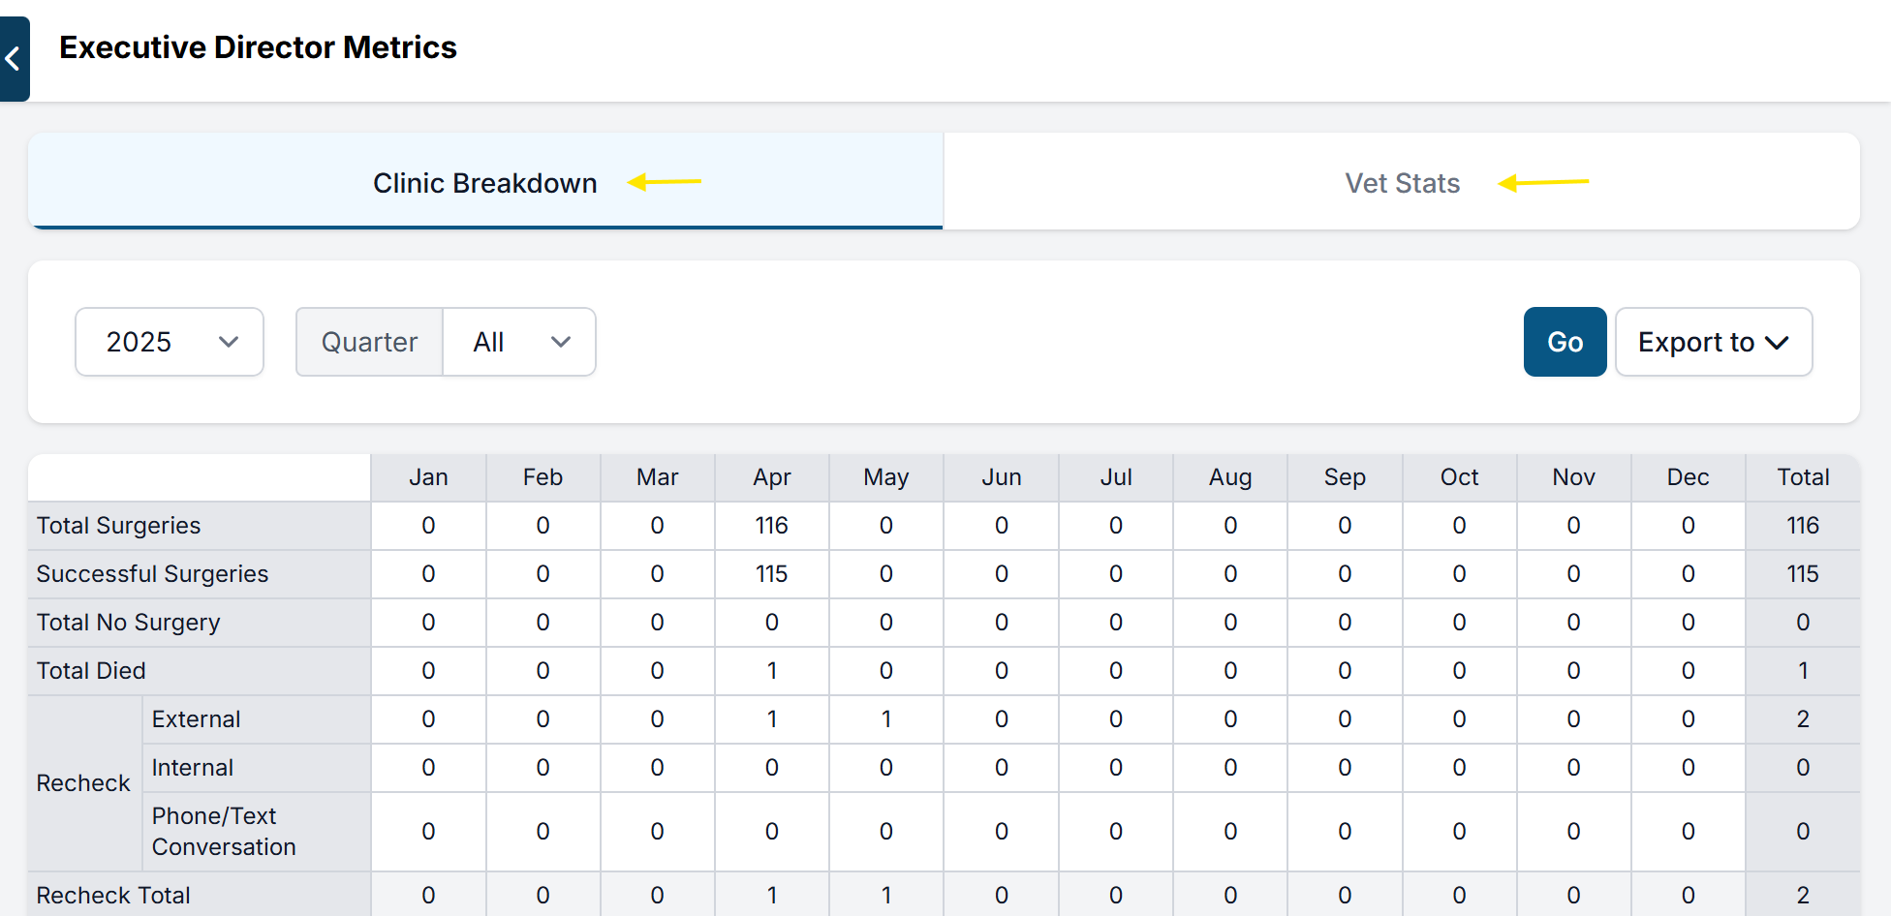Viewport: 1891px width, 916px height.
Task: Select the Total Died row label
Action: [x=91, y=671]
